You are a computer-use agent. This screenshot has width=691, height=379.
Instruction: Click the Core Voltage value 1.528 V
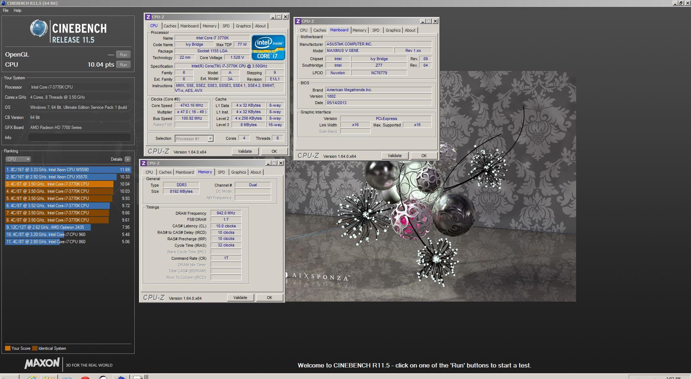coord(237,57)
